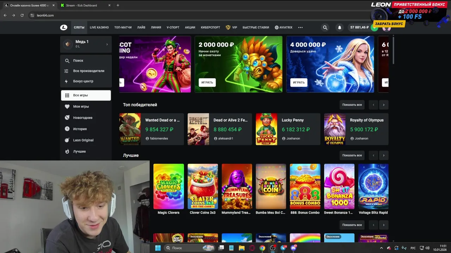Click the lightning icon for Бонус-центр
Screen dimensions: 451x253
pyautogui.click(x=66, y=81)
